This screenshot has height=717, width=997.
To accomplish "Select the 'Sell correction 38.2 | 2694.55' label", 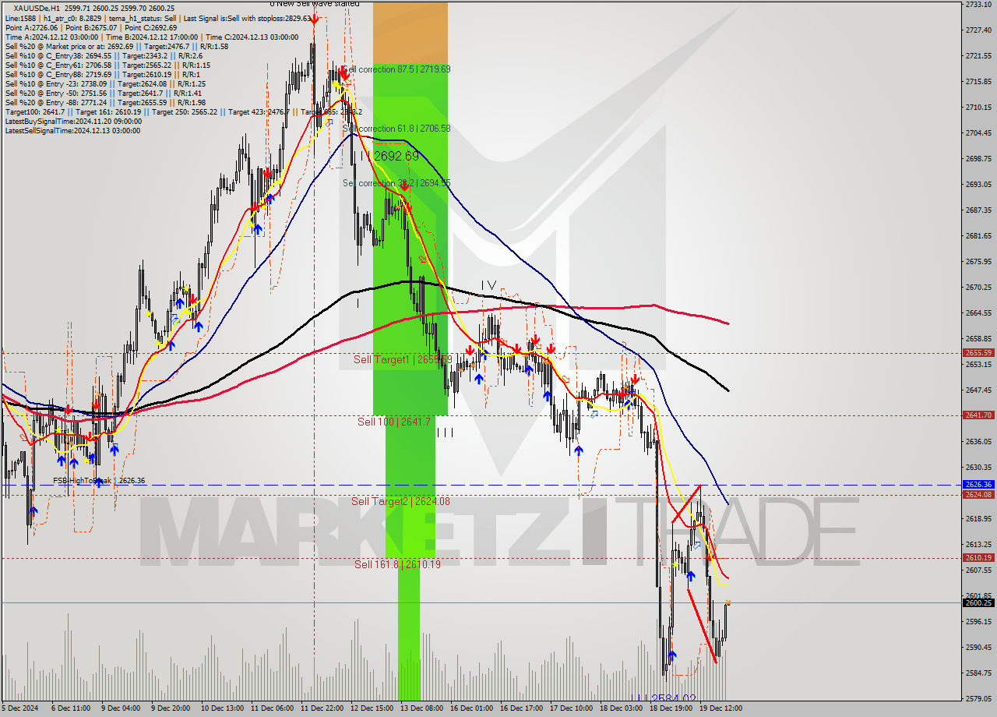I will 396,183.
